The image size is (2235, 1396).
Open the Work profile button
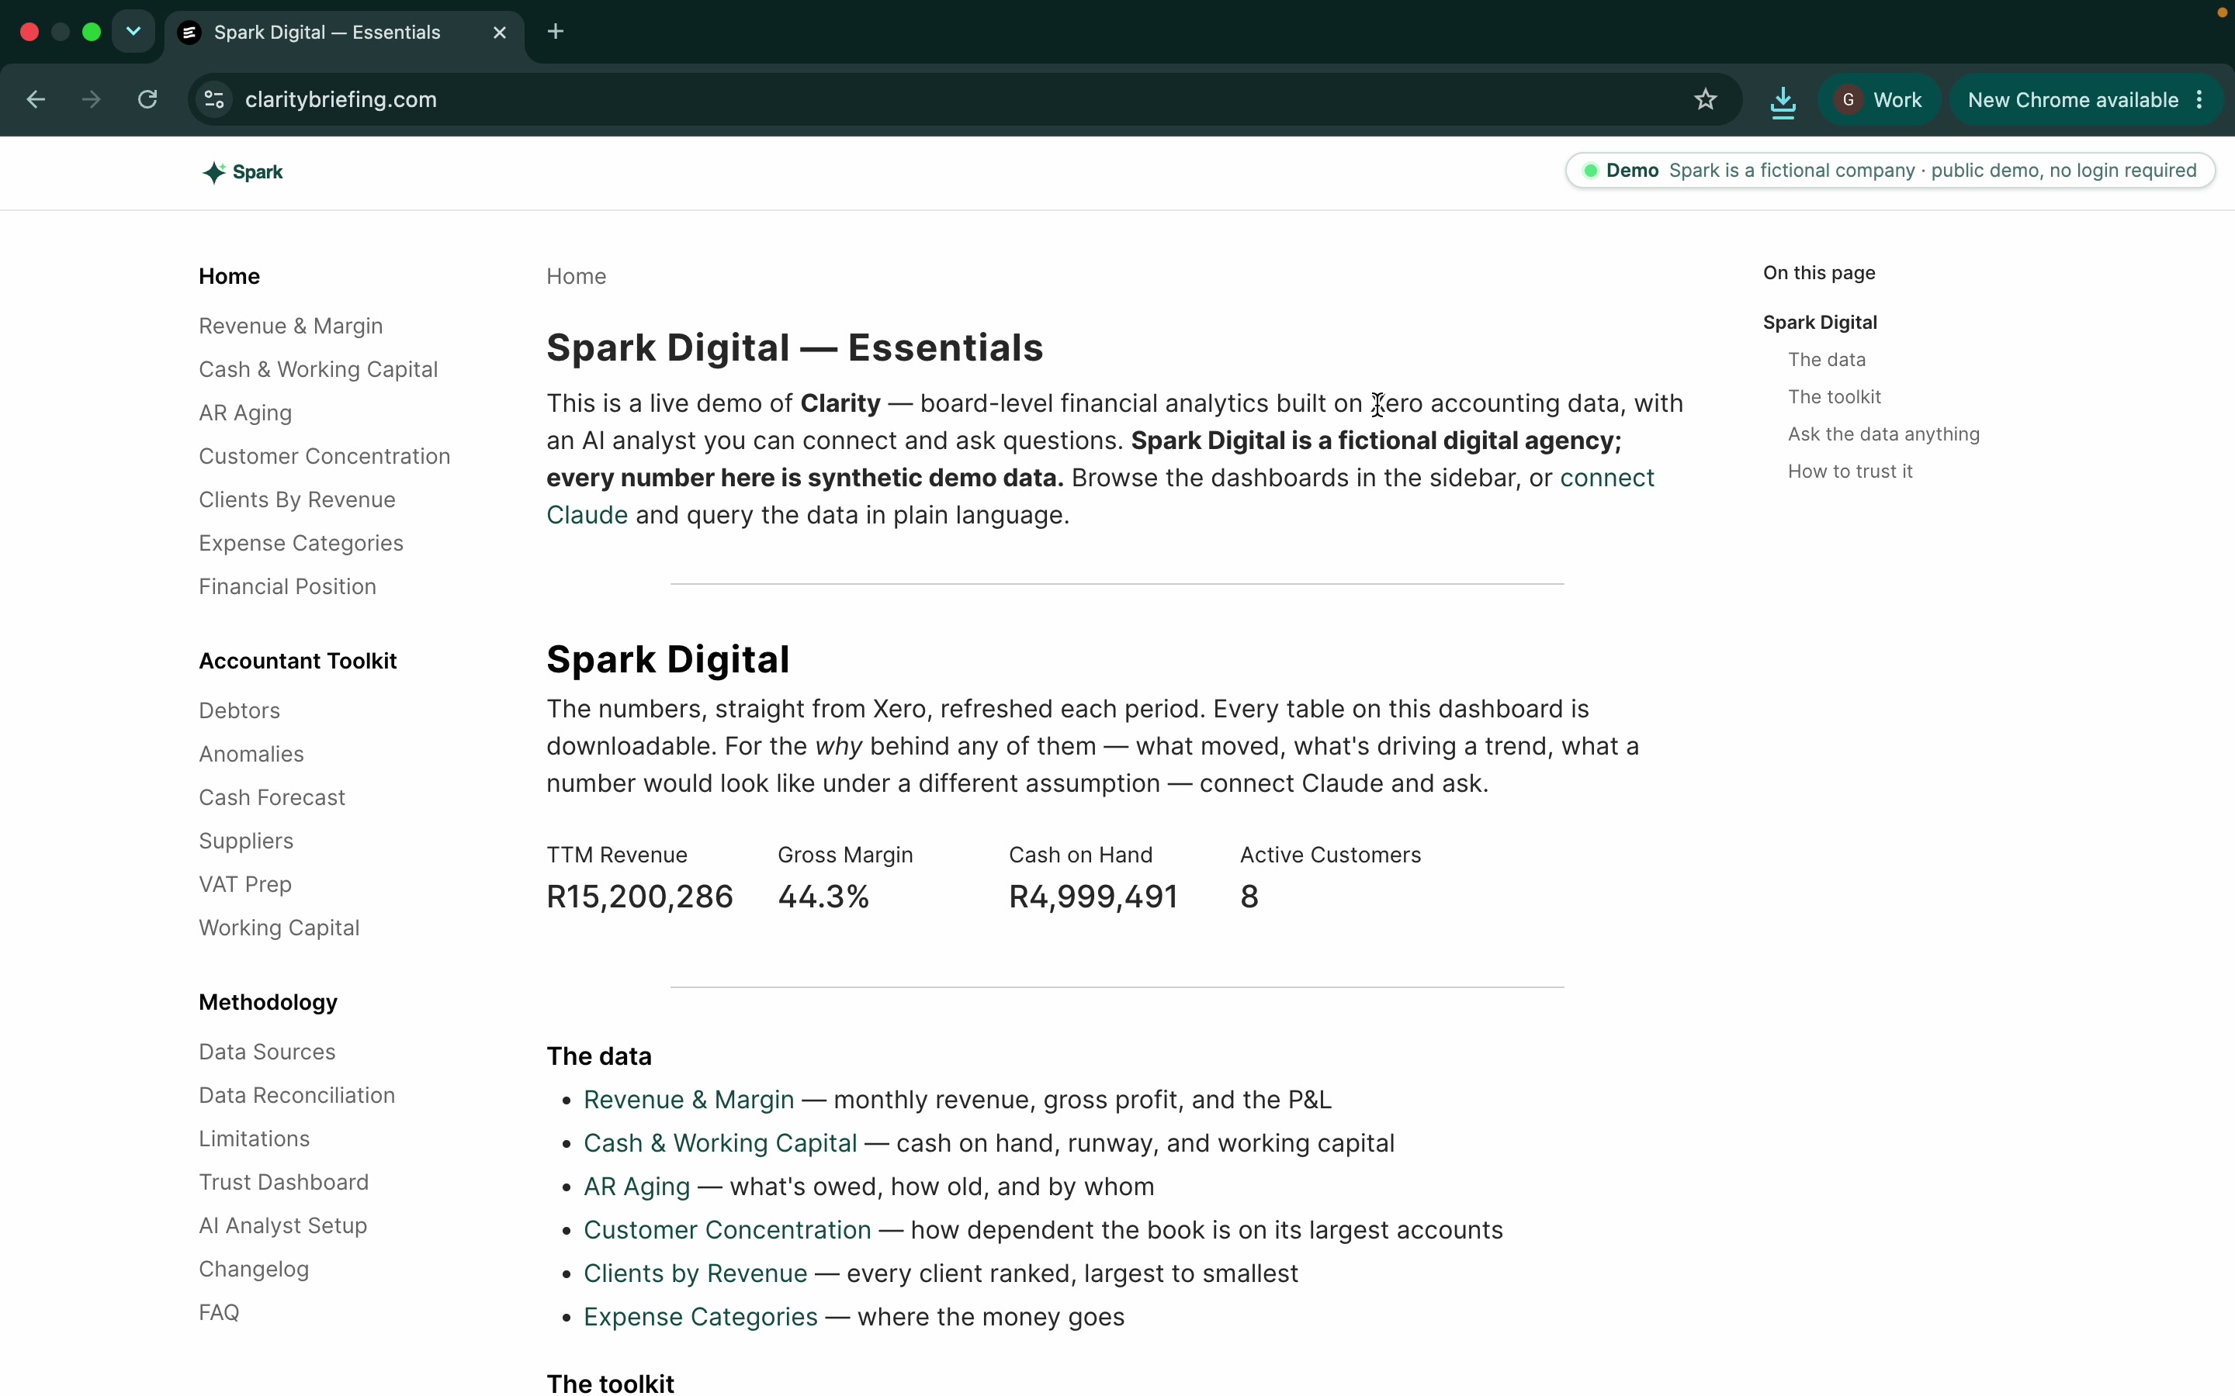1880,100
